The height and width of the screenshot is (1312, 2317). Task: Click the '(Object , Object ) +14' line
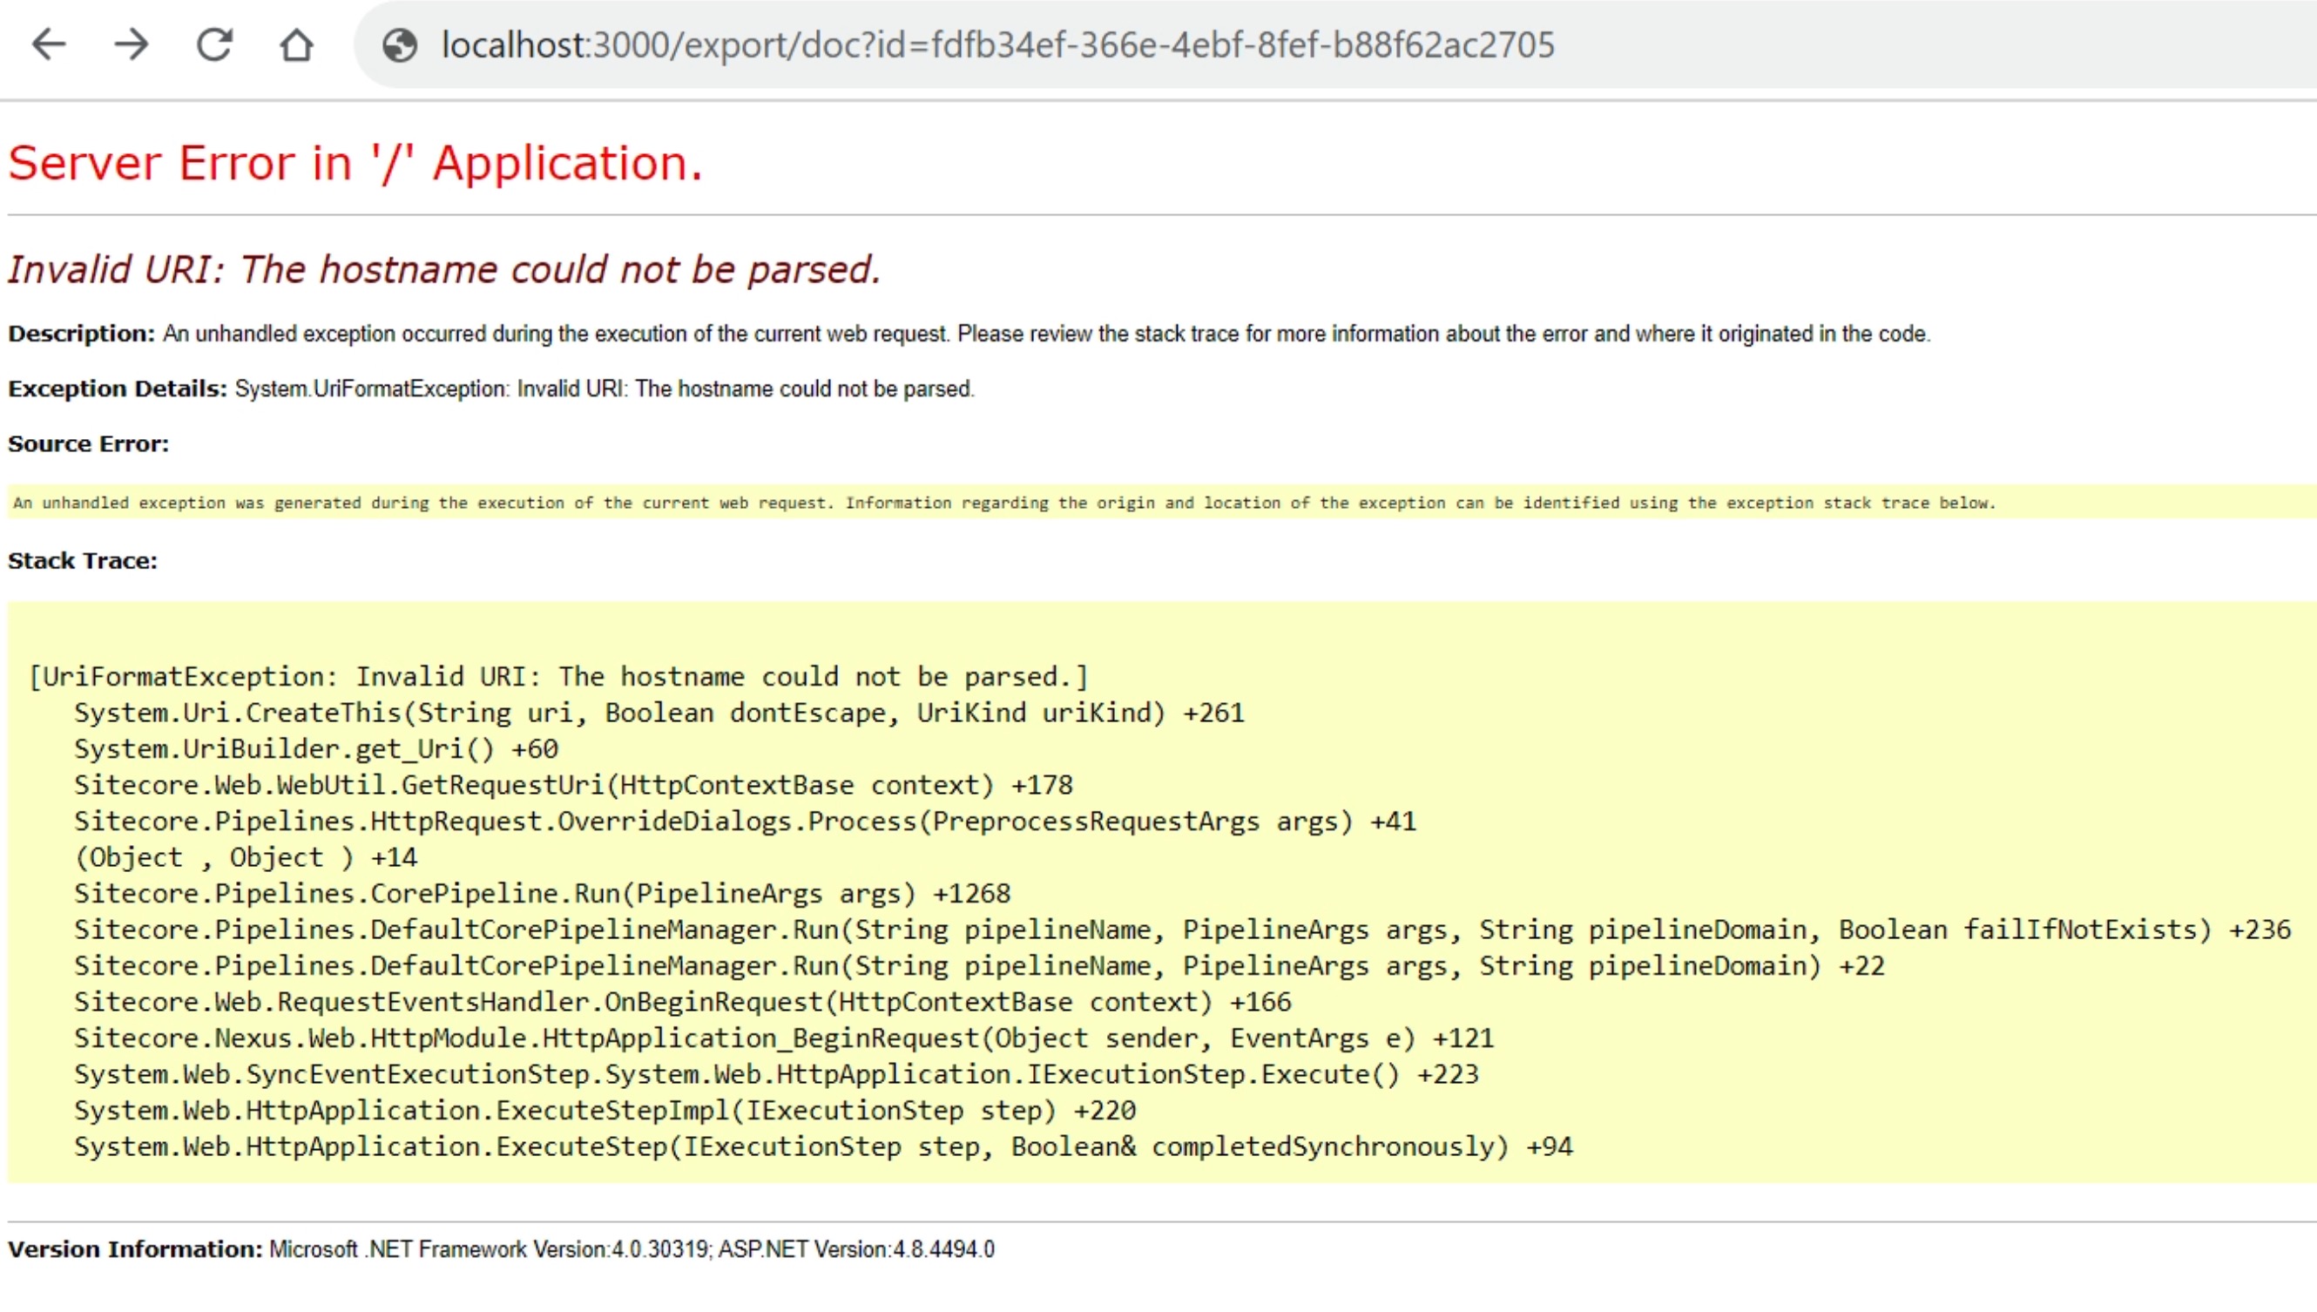pyautogui.click(x=245, y=857)
